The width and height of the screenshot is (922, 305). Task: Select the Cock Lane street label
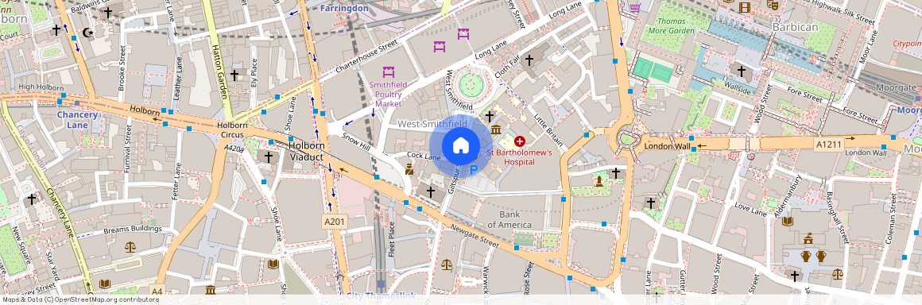pyautogui.click(x=424, y=157)
